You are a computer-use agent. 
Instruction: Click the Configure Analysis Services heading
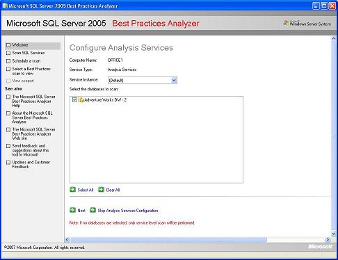point(121,48)
